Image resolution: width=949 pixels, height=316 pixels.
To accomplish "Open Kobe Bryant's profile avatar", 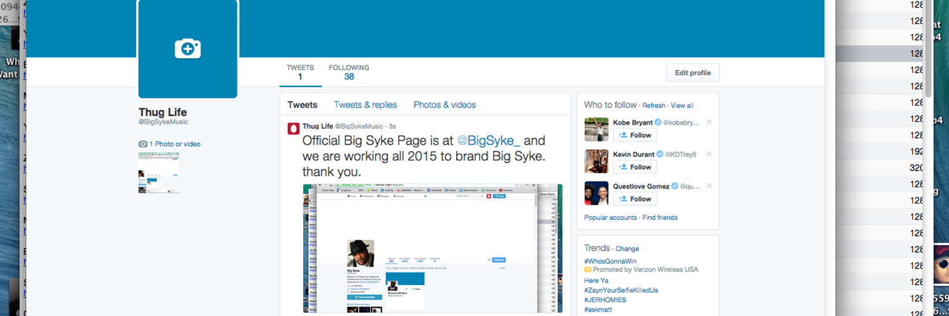I will (x=596, y=129).
